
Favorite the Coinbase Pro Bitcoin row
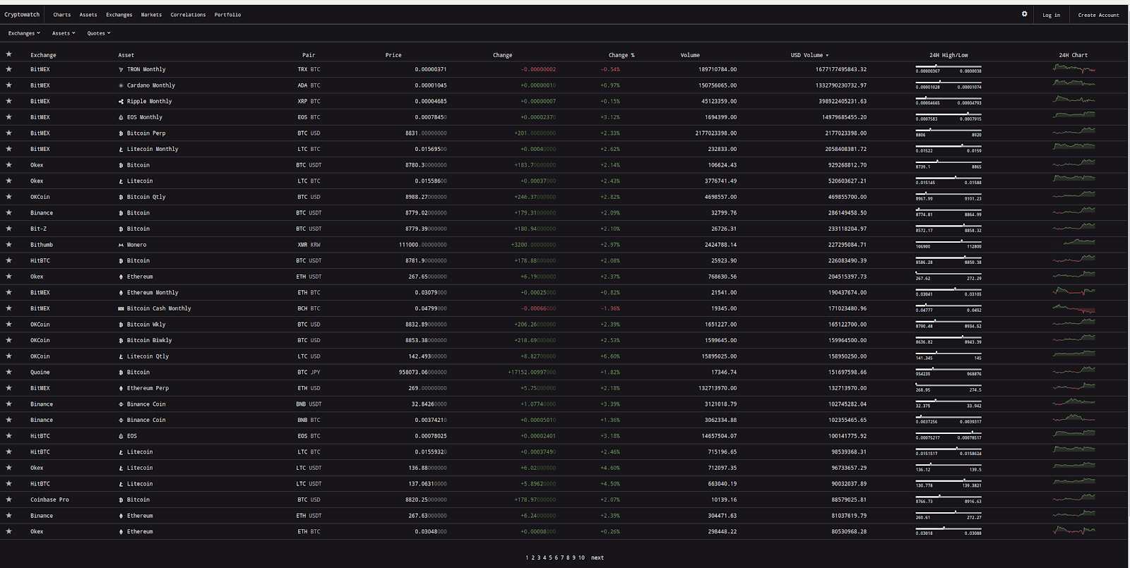(x=9, y=500)
